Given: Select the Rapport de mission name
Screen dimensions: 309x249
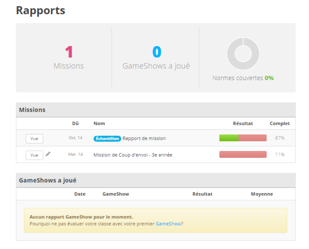Looking at the screenshot, I should [x=144, y=138].
